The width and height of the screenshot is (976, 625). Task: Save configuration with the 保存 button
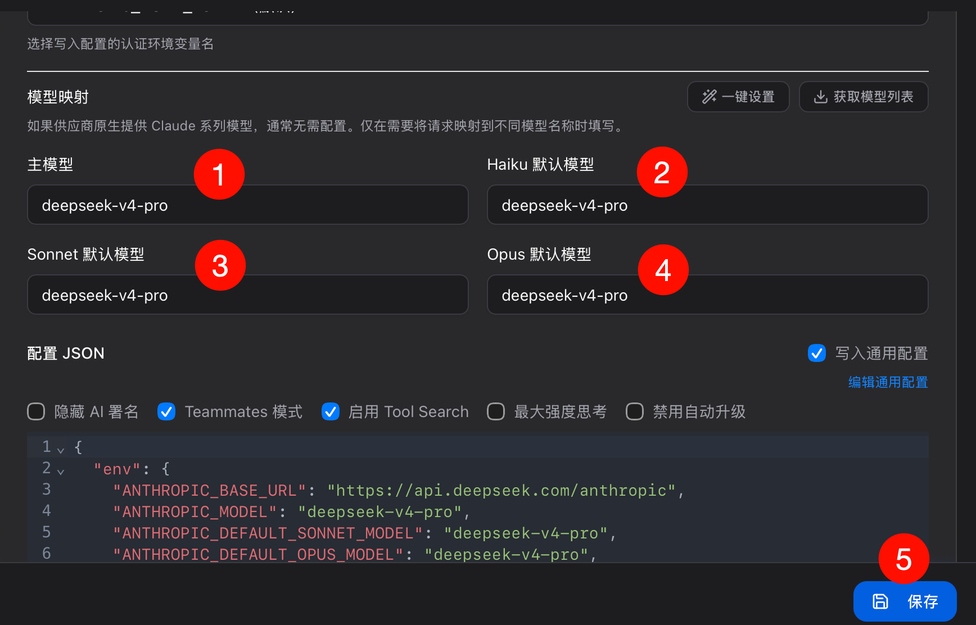coord(905,601)
